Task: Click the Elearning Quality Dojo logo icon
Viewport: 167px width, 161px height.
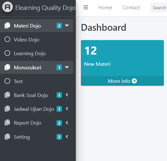Action: click(x=7, y=7)
